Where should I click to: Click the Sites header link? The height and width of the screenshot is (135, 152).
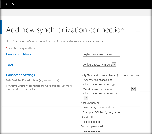click(x=9, y=4)
